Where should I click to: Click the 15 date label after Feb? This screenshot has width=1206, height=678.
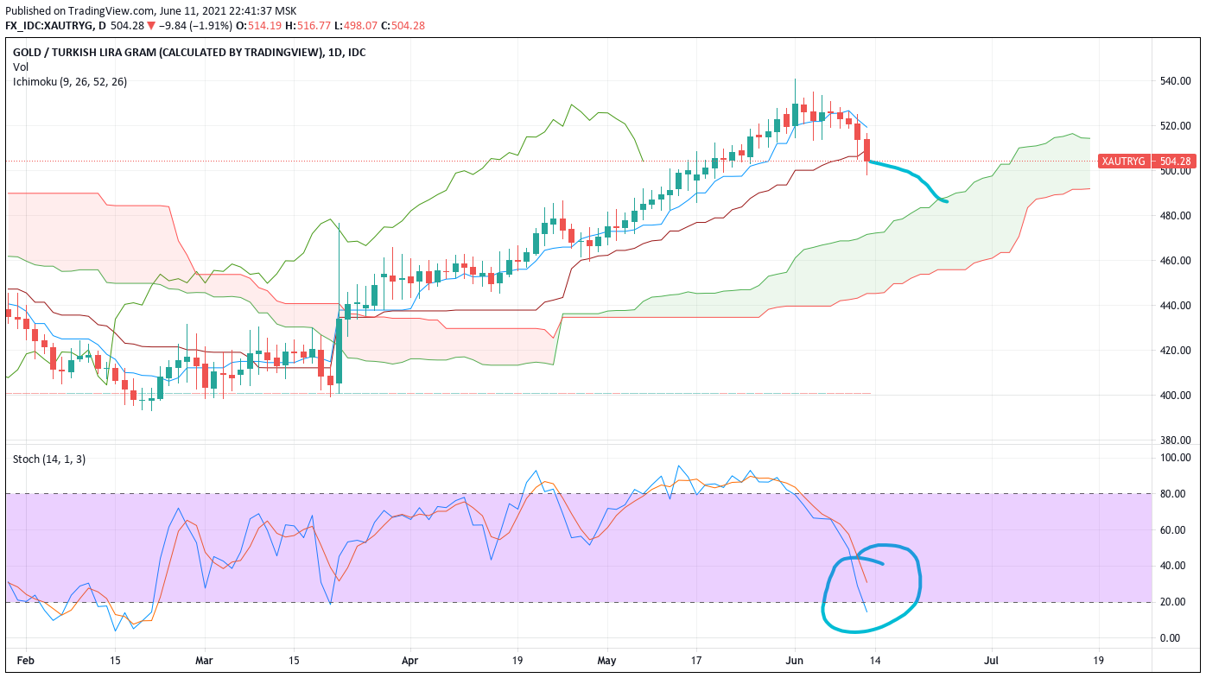pos(115,659)
